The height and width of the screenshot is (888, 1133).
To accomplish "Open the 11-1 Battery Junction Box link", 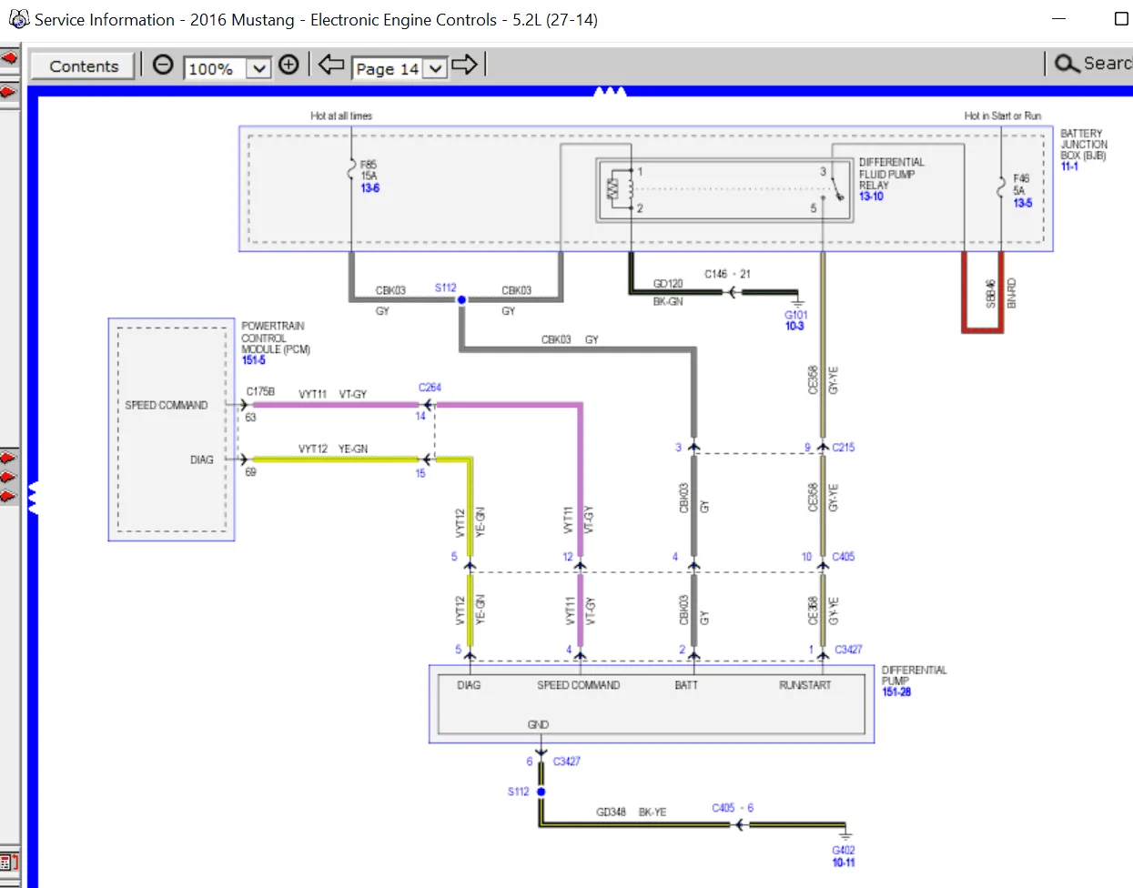I will point(1069,166).
